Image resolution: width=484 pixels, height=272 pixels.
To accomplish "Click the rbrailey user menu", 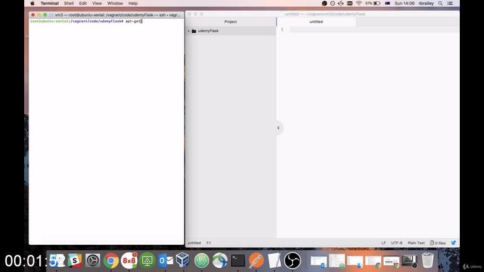I will pyautogui.click(x=426, y=4).
